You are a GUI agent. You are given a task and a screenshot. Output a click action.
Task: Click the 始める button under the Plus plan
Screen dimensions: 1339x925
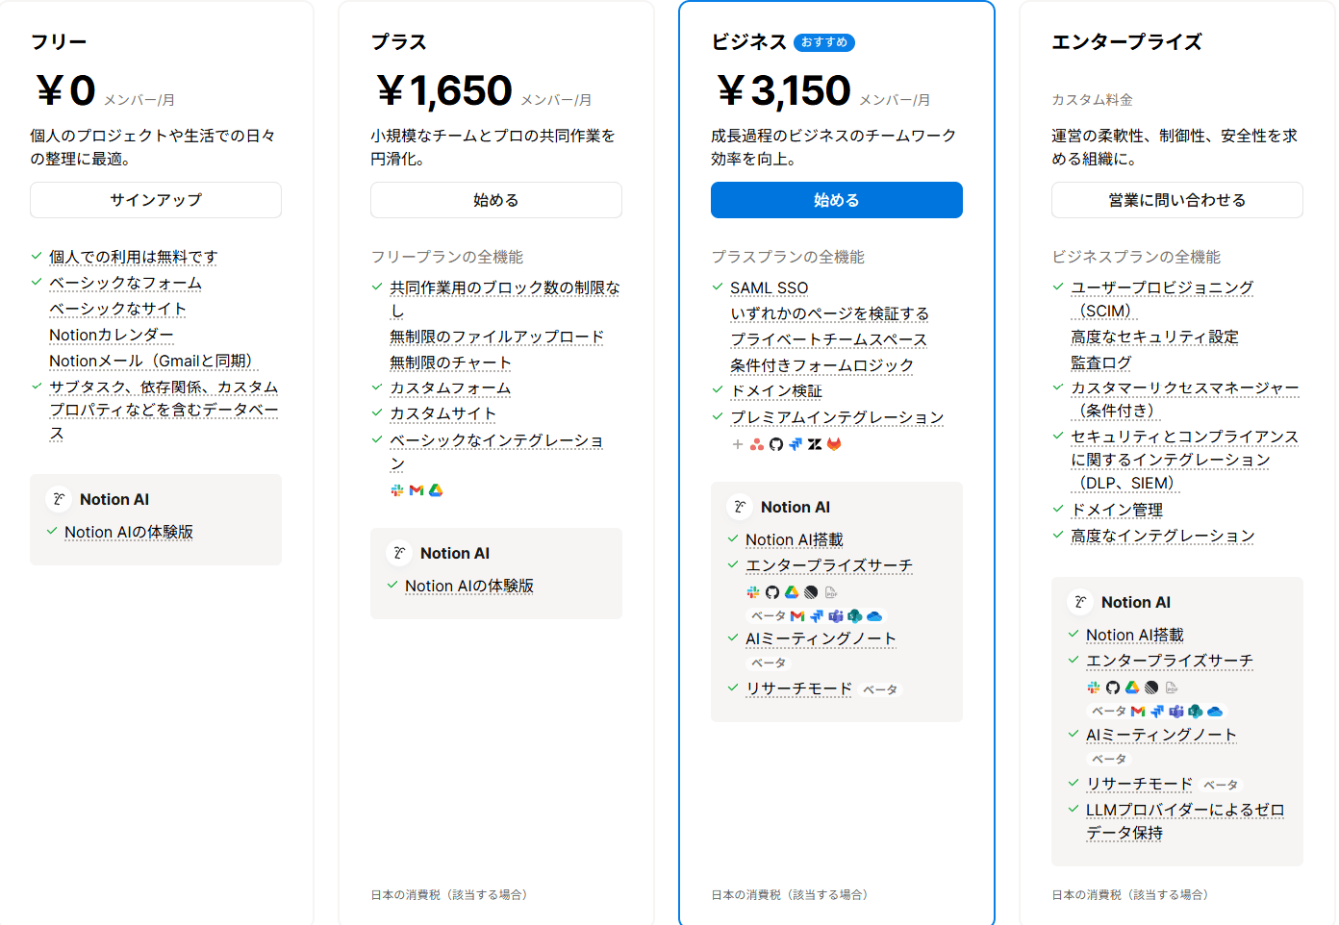(x=495, y=200)
